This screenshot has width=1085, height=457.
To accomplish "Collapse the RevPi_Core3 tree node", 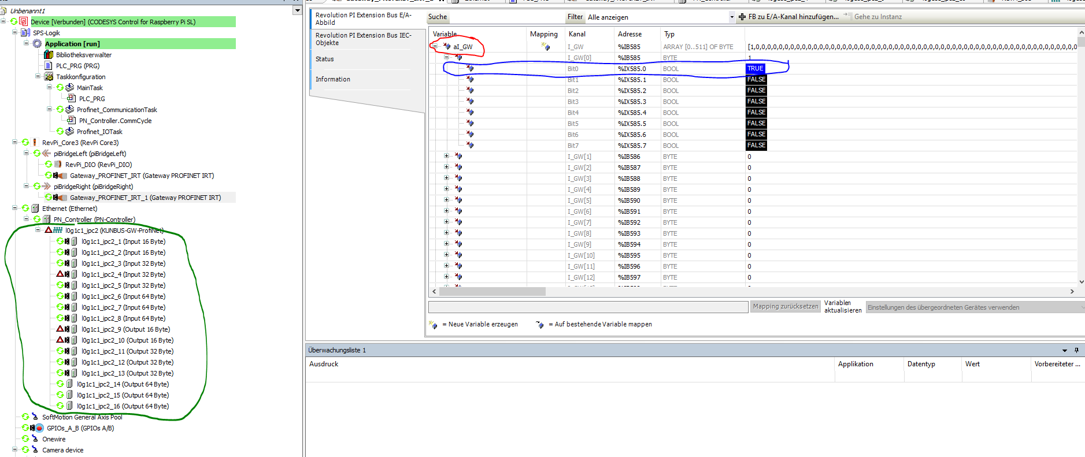I will 15,142.
